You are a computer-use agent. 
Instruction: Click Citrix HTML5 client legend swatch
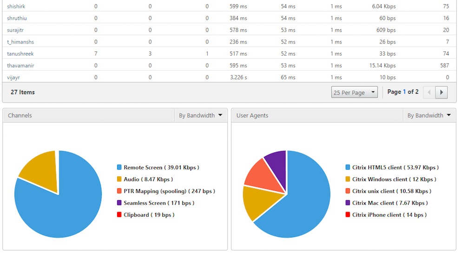pos(348,167)
